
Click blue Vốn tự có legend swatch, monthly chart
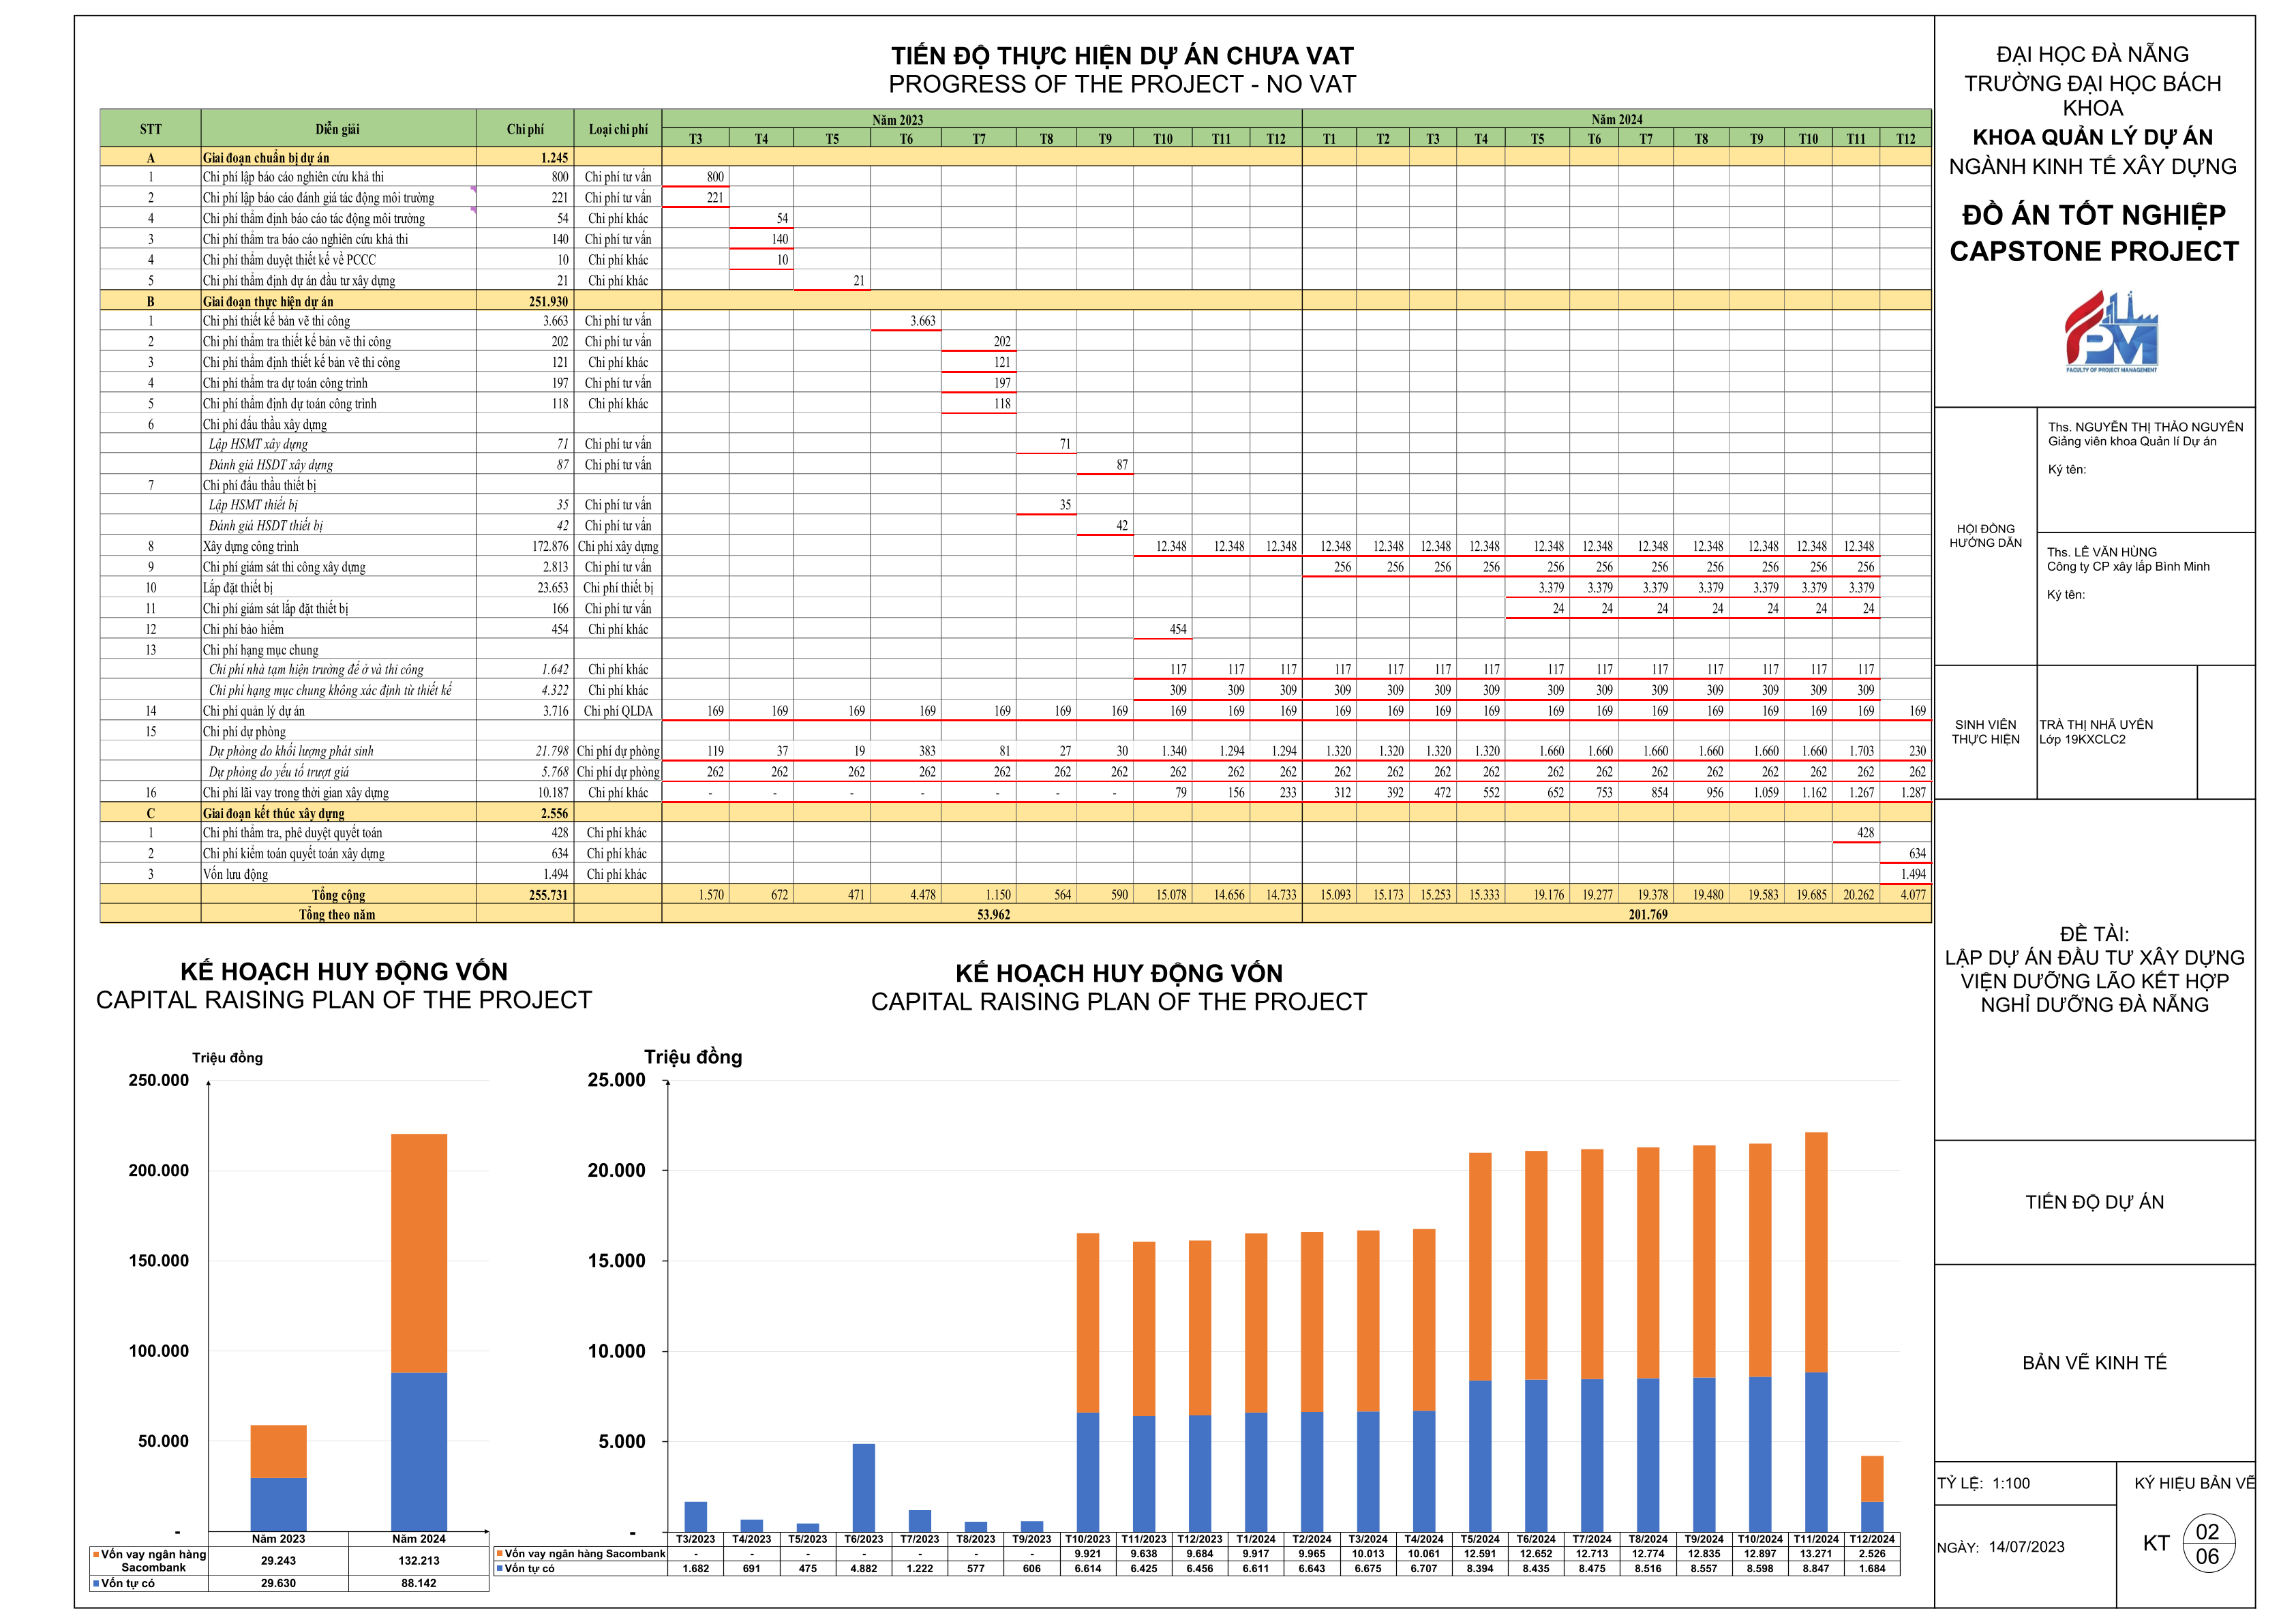[499, 1569]
